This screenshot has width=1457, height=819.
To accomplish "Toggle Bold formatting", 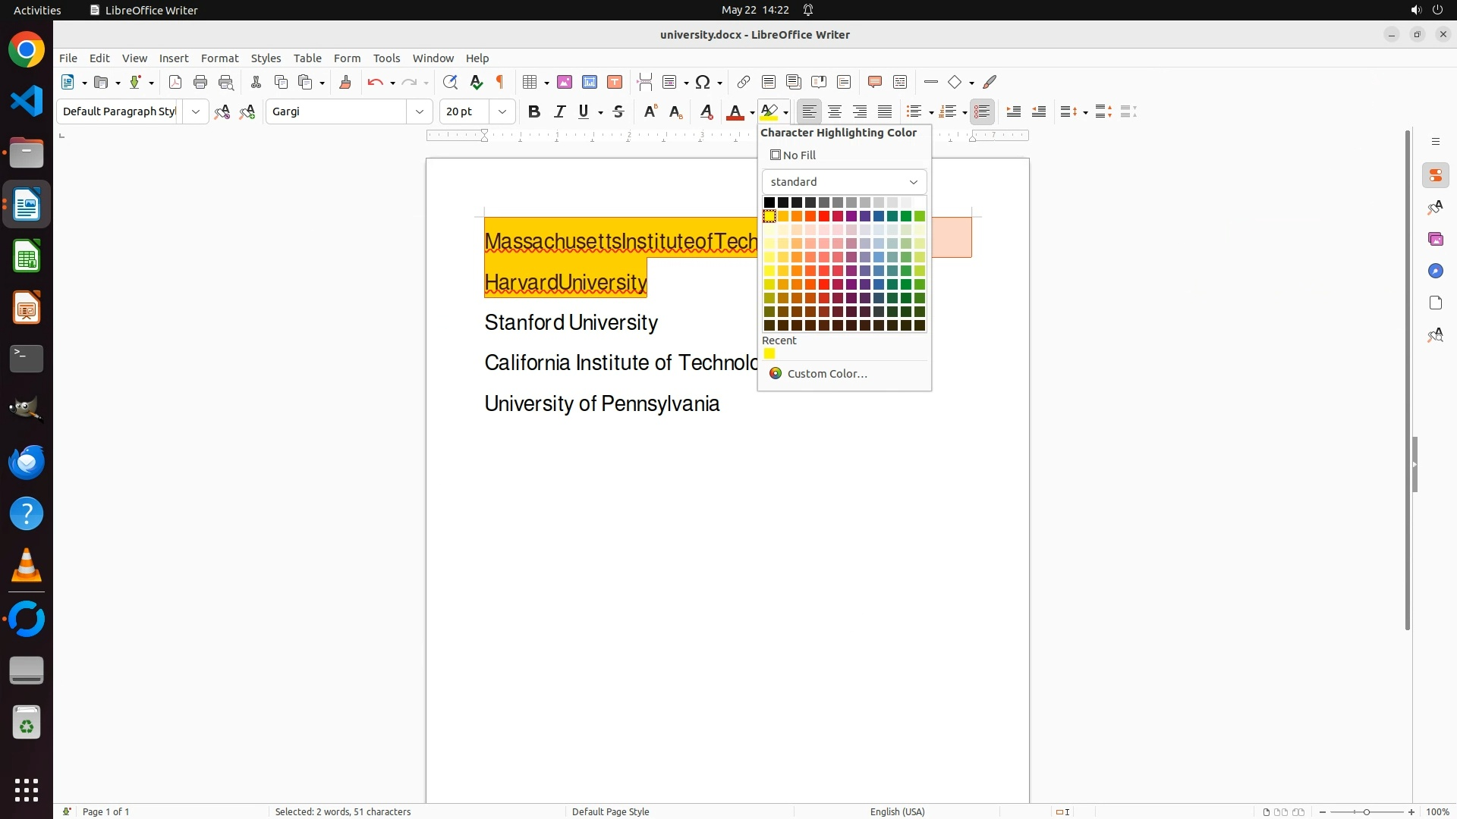I will (534, 111).
